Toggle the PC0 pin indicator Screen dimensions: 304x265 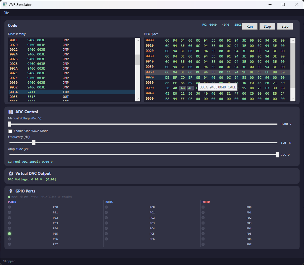(106, 207)
